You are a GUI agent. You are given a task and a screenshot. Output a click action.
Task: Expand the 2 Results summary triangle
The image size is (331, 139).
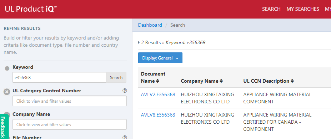[x=139, y=42]
